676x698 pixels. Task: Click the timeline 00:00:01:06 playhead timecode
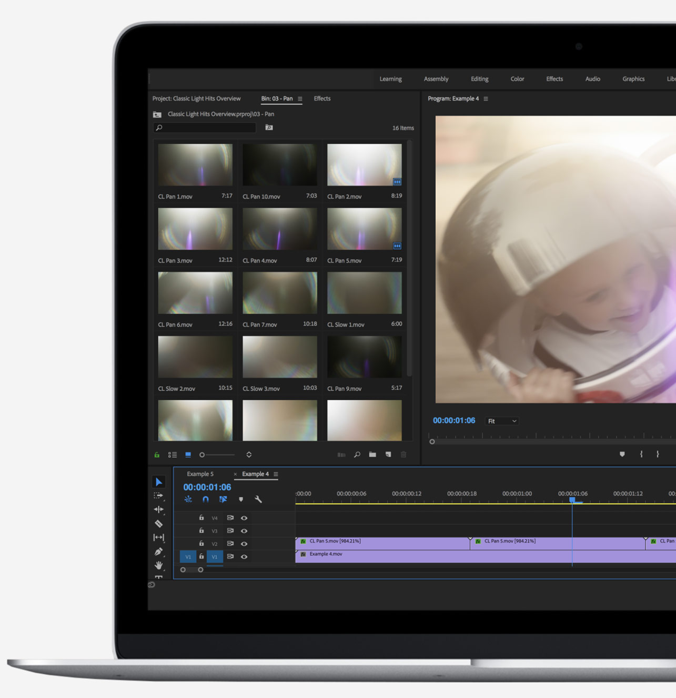pyautogui.click(x=207, y=487)
